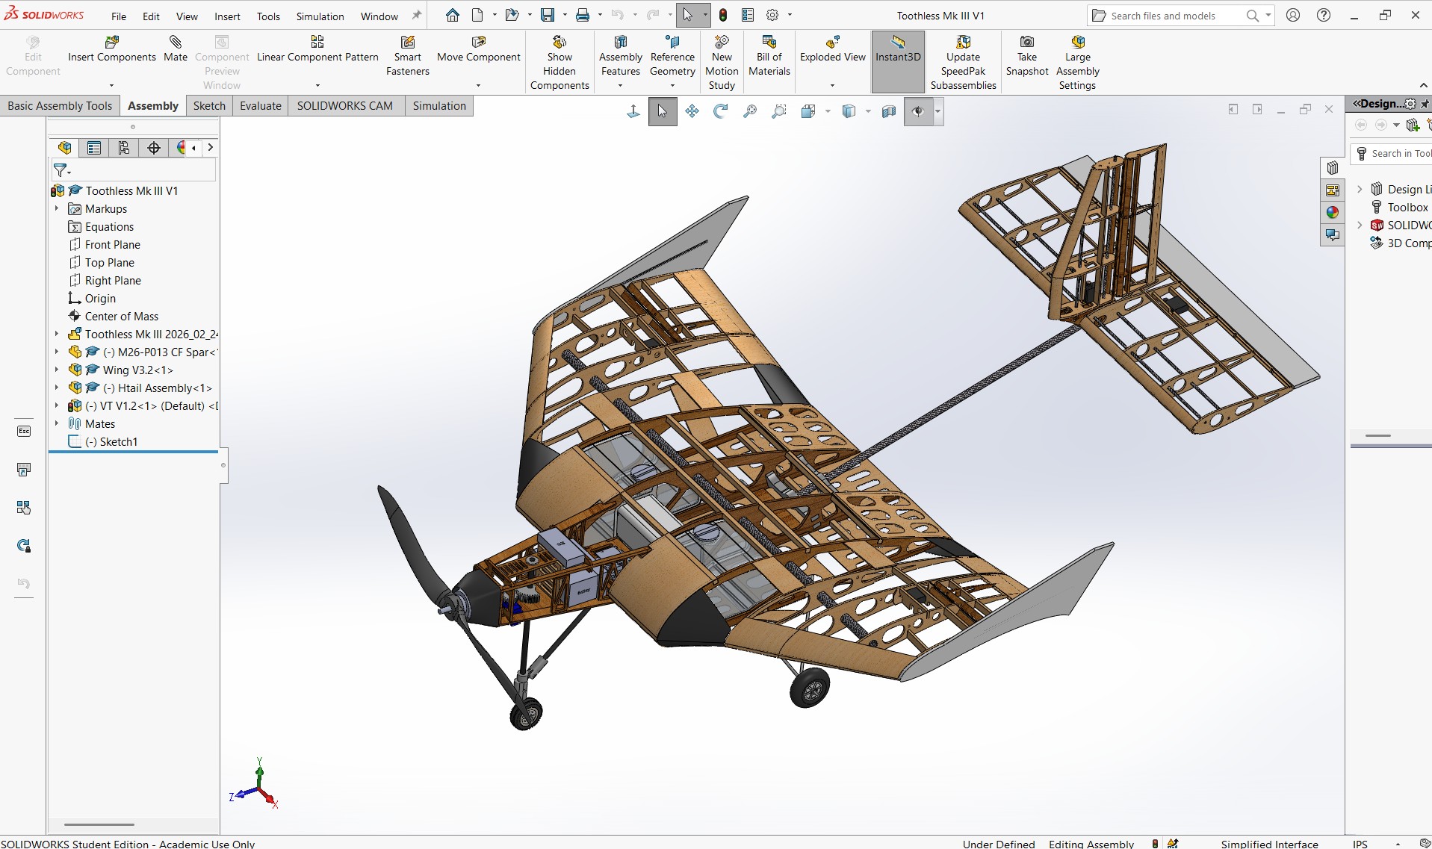Image resolution: width=1432 pixels, height=849 pixels.
Task: Open the Assembly Features dropdown arrow
Action: 620,86
